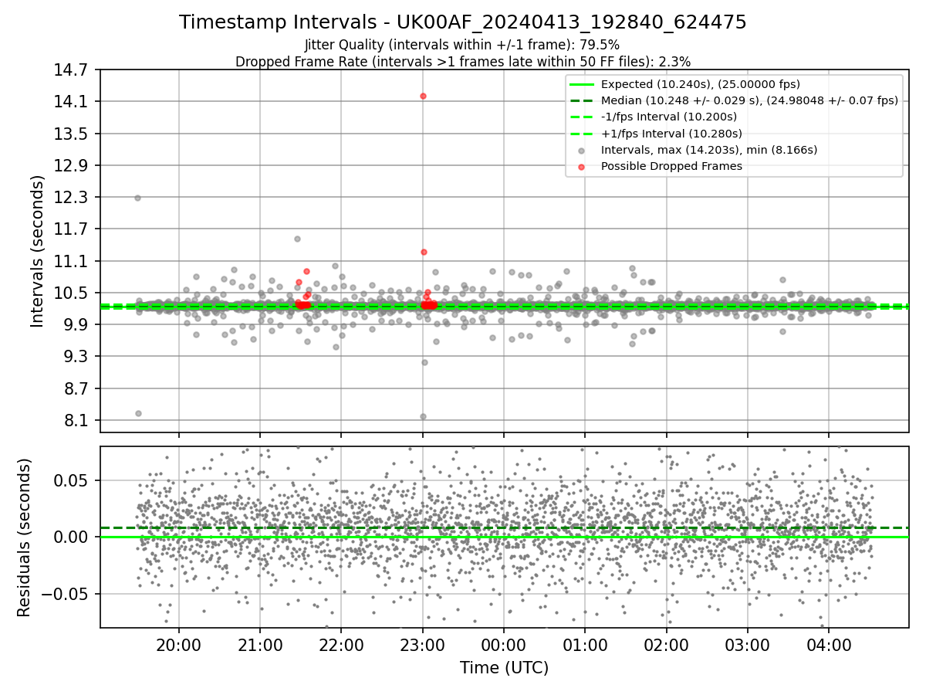Click the 20:00 time tick label
The image size is (926, 695).
point(179,645)
